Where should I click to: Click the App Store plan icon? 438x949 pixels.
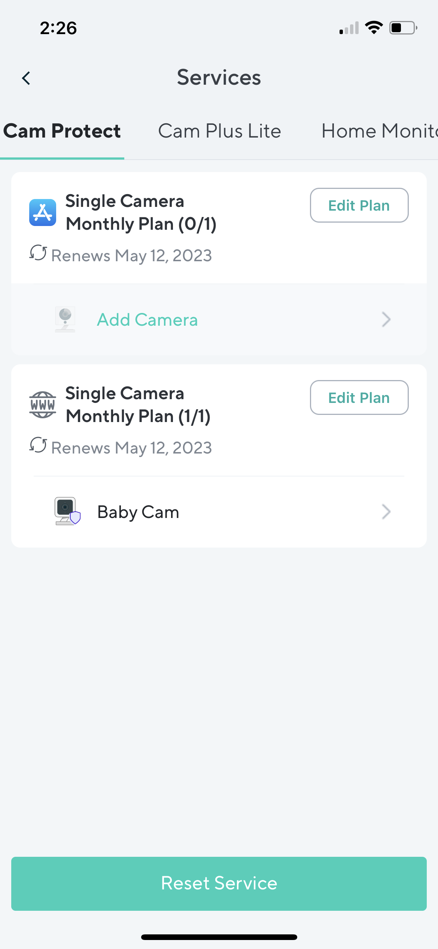pyautogui.click(x=43, y=213)
